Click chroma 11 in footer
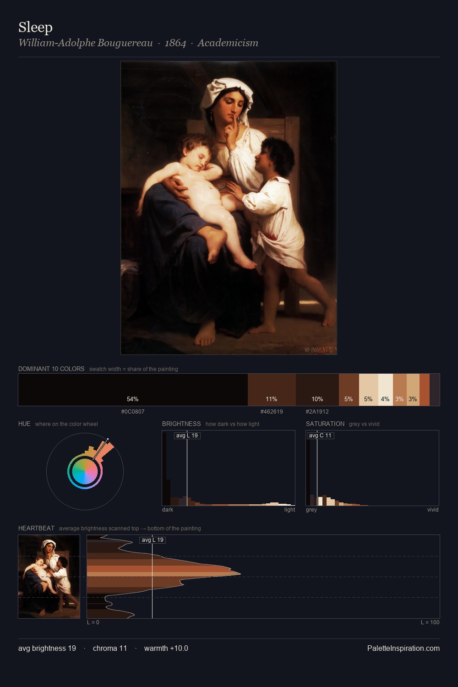Screen dimensions: 458x687 [110, 648]
